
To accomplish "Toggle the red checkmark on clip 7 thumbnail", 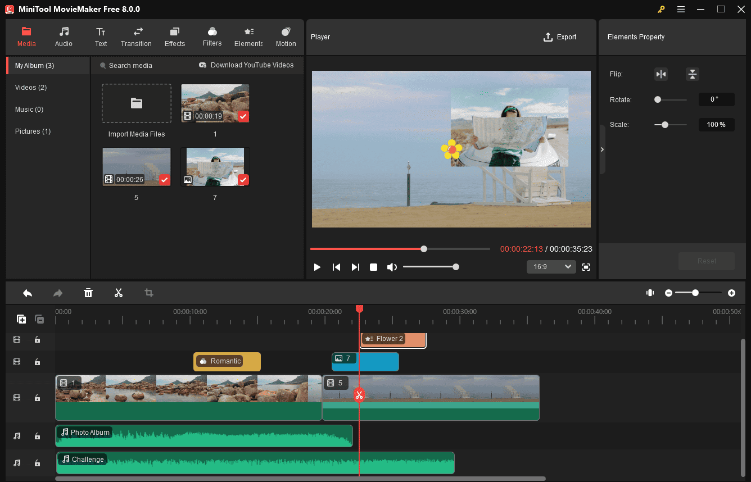I will pyautogui.click(x=243, y=180).
